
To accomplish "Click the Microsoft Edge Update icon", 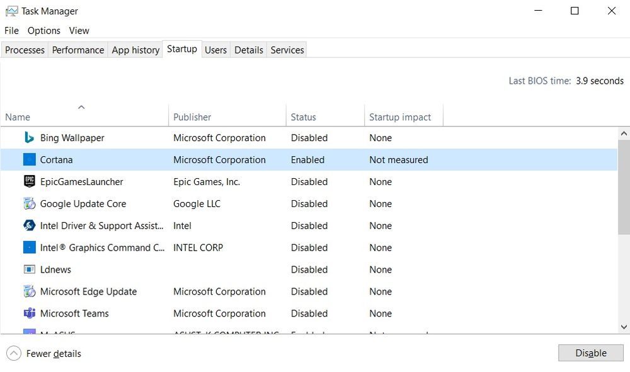I will (29, 291).
